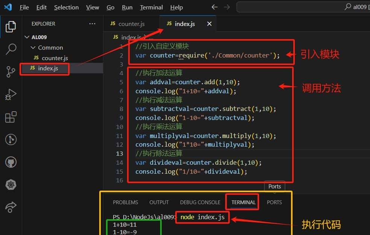Open the Explorer view in the activity bar

coord(11,26)
